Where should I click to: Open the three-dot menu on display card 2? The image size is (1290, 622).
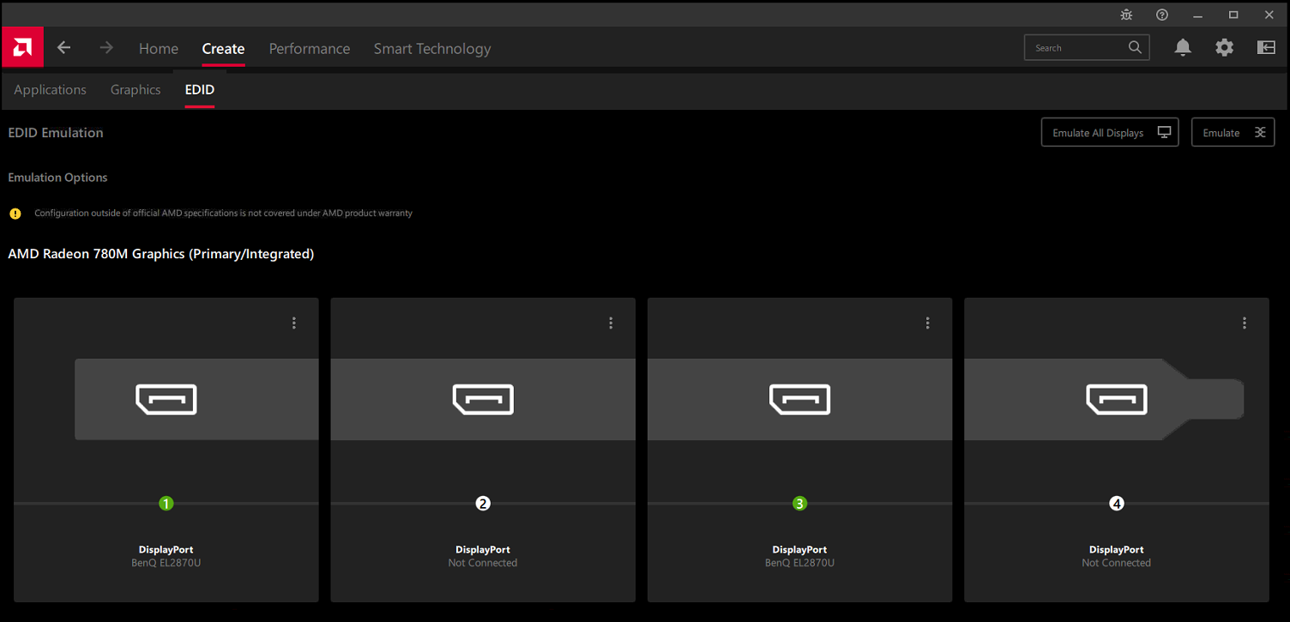(x=611, y=323)
